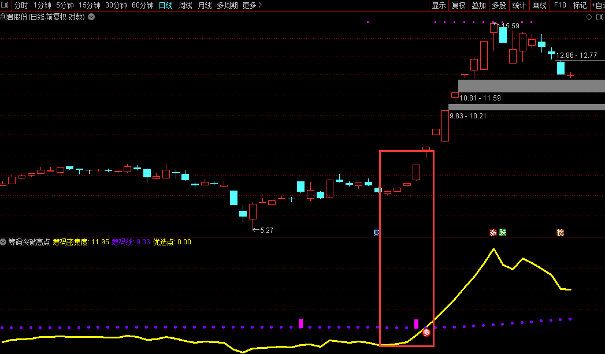The image size is (605, 354).
Task: Click the upper gray gap zone bar
Action: tap(531, 86)
